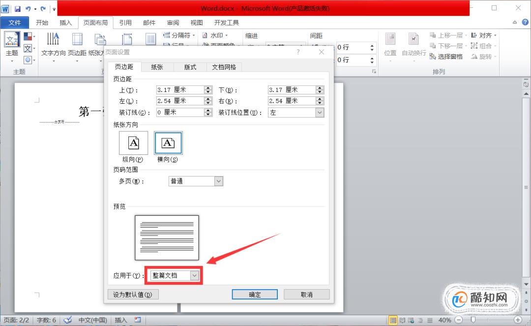Switch to Document Grid (文档网格) dialog tab
This screenshot has width=531, height=326.
click(x=224, y=67)
